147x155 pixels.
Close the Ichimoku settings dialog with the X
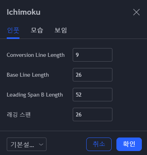click(136, 12)
